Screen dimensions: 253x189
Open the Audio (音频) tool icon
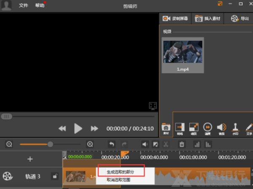click(x=221, y=128)
